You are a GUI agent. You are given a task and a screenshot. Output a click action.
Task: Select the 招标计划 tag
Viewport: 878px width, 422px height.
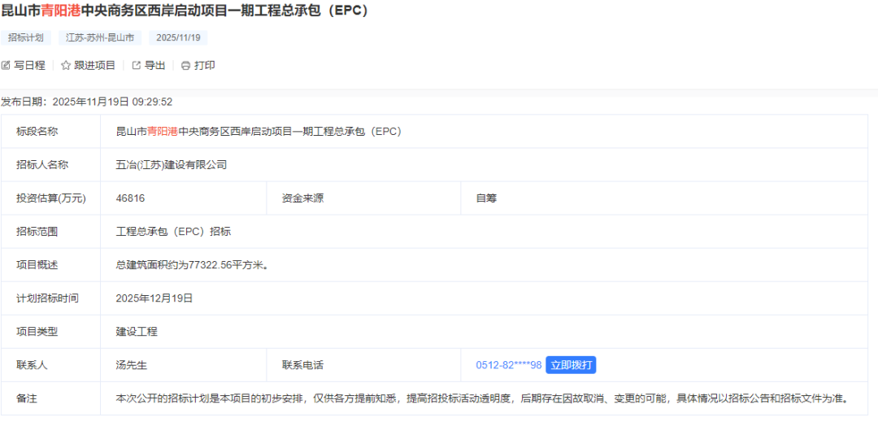(x=26, y=37)
